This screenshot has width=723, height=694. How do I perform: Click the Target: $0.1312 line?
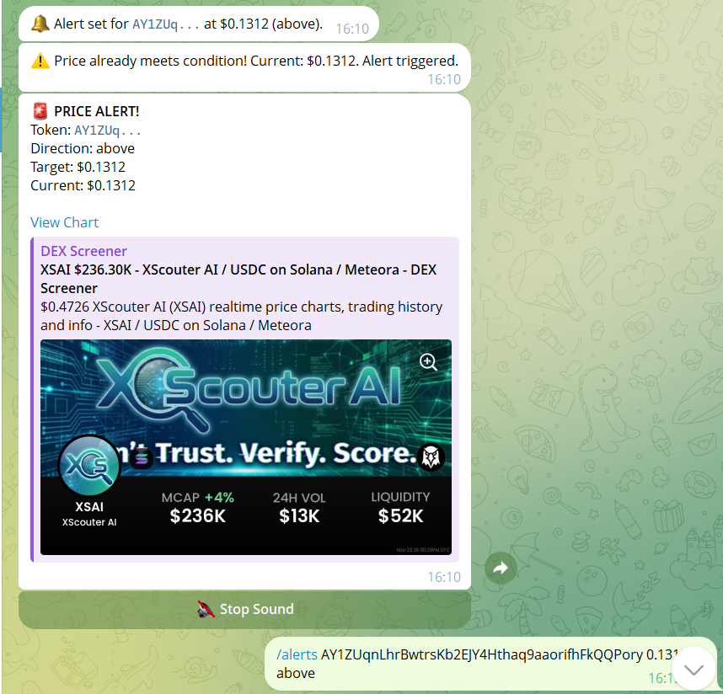[78, 167]
